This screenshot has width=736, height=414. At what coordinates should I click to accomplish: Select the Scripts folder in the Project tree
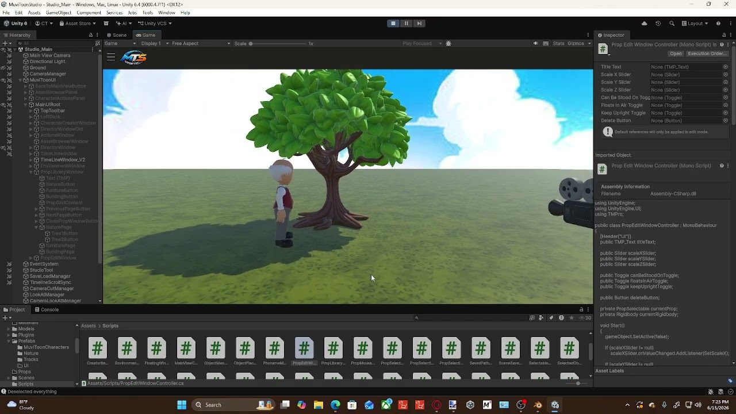click(26, 384)
